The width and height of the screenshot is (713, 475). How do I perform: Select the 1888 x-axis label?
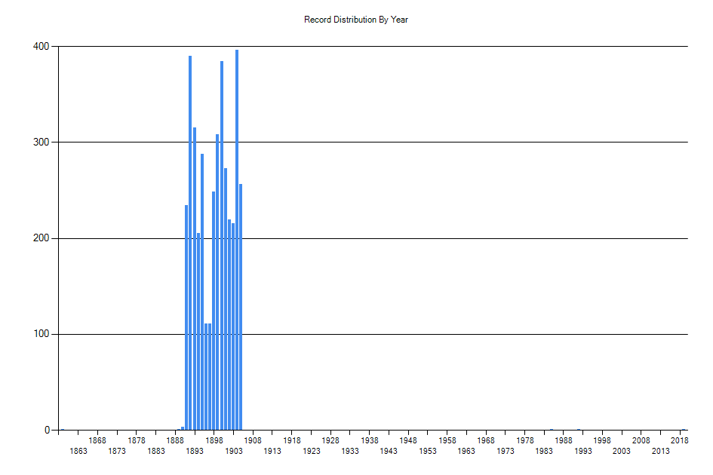pyautogui.click(x=175, y=440)
